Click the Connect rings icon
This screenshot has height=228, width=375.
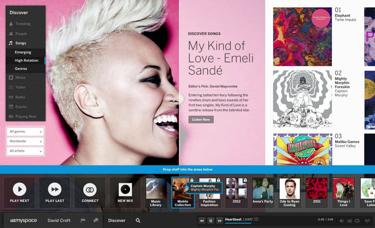pos(90,190)
